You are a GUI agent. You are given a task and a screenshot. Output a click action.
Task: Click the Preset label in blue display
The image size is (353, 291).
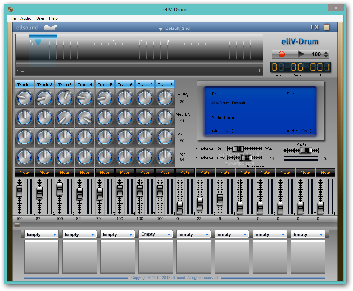(x=218, y=94)
